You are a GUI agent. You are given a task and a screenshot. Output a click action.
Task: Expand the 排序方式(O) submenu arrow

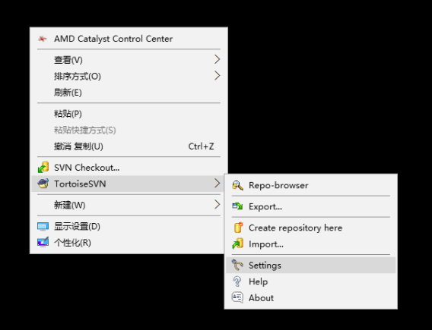point(218,76)
